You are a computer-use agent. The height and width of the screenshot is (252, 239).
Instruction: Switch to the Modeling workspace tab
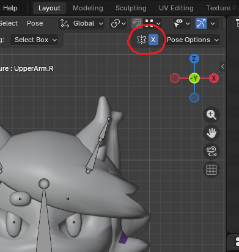pos(88,8)
